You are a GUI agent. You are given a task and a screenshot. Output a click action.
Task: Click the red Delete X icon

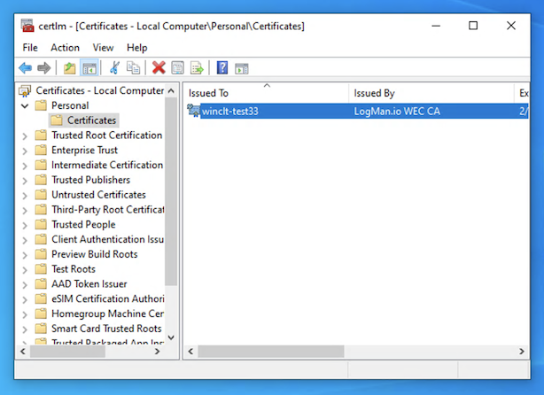(x=159, y=68)
